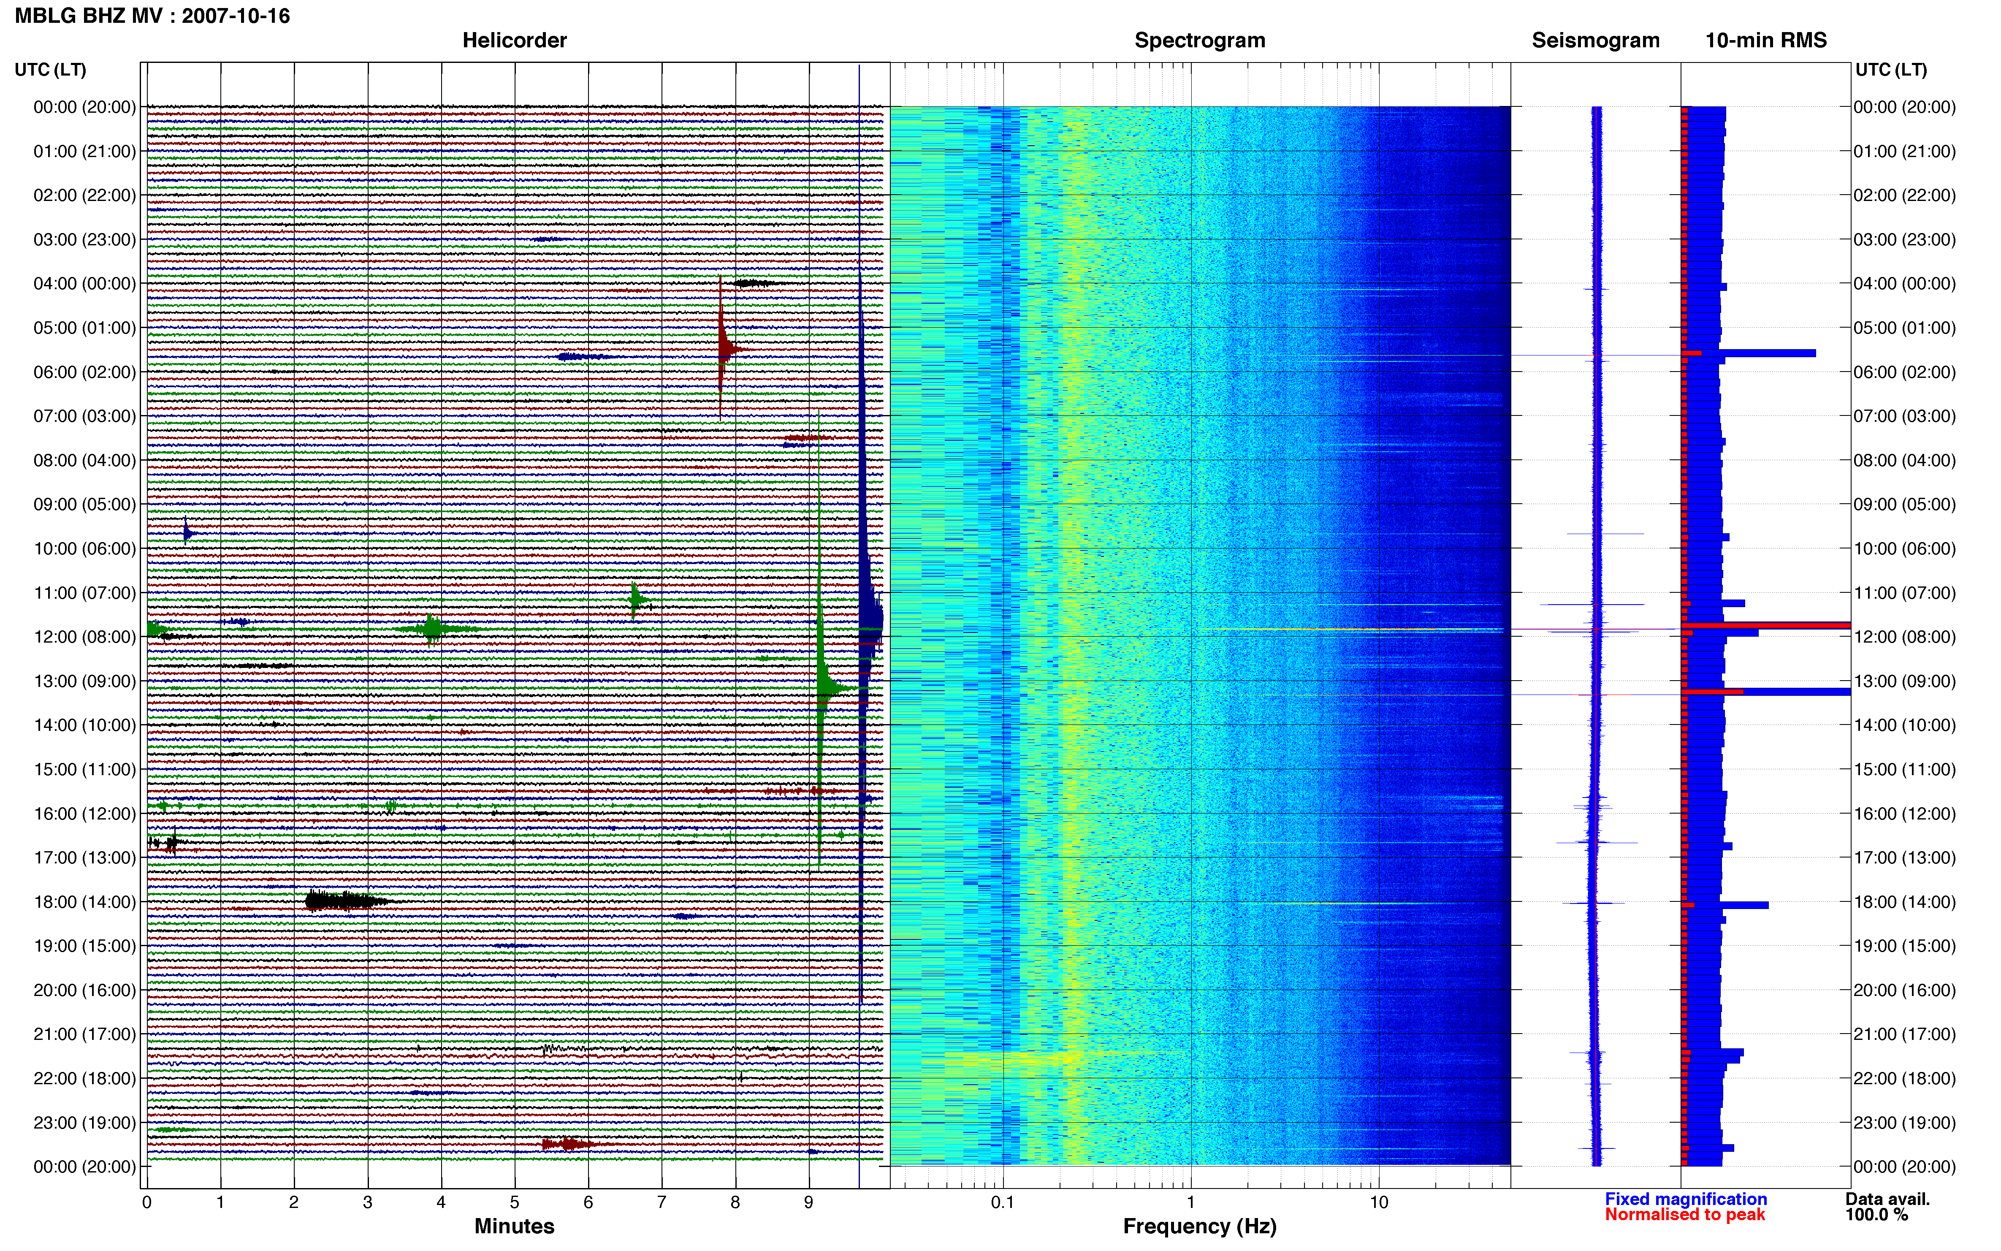2001x1251 pixels.
Task: Click the left 'UTC (LT)' axis label
Action: coord(51,70)
